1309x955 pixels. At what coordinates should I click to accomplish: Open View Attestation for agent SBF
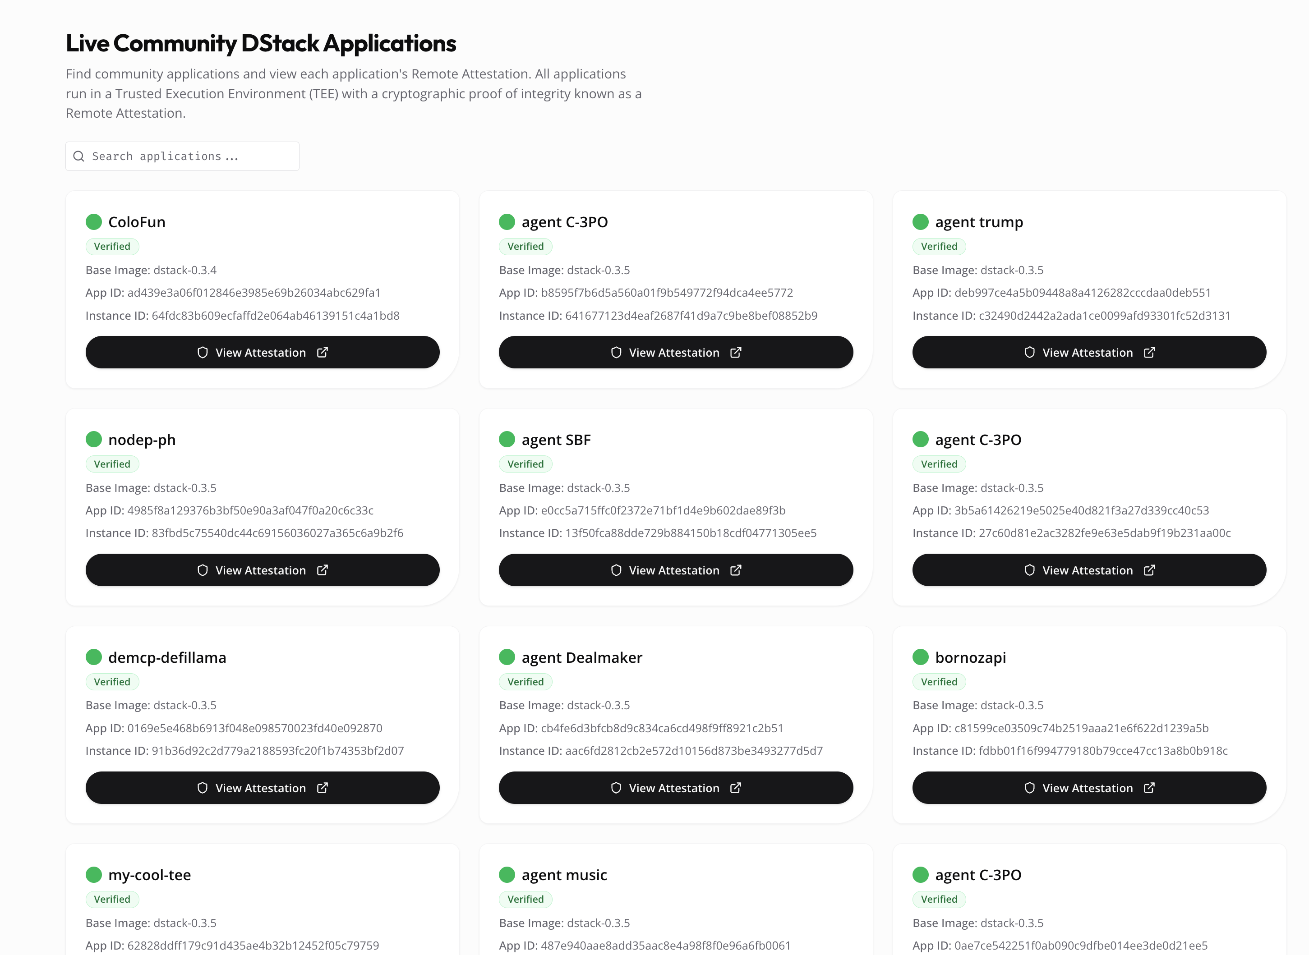(x=675, y=570)
